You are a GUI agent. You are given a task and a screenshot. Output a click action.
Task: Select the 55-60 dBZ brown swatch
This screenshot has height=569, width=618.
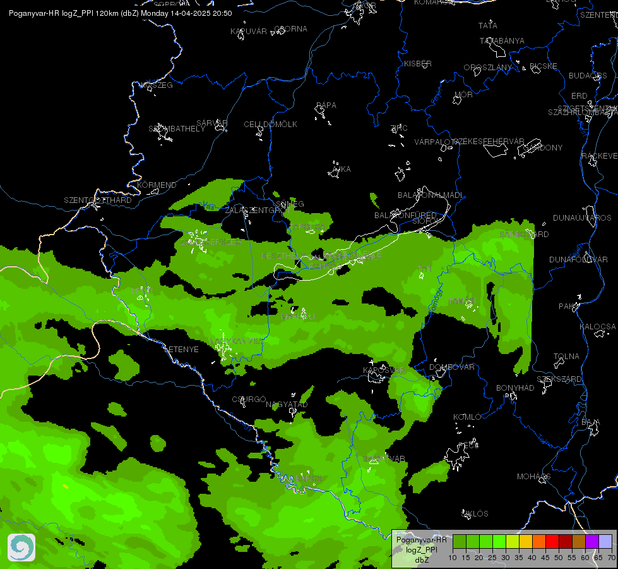pyautogui.click(x=579, y=542)
